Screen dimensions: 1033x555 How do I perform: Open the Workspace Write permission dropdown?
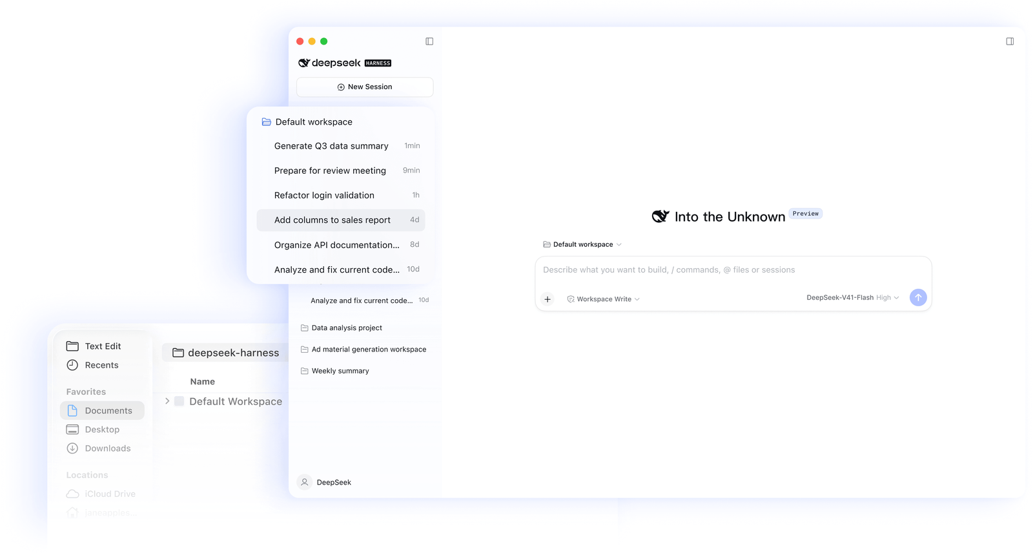pyautogui.click(x=603, y=299)
